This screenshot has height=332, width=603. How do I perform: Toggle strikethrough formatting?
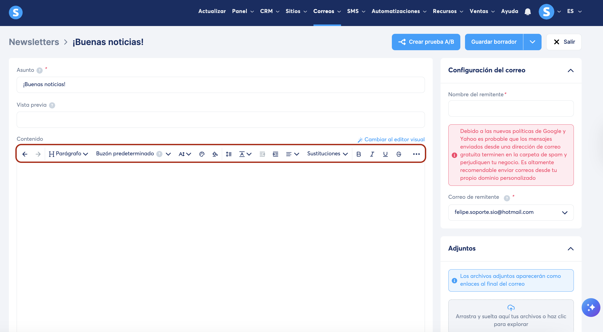tap(399, 154)
